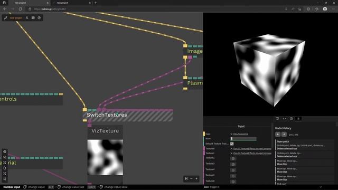This screenshot has width=338, height=190.
Task: Open a new browser tab with plus
Action: pos(96,3)
